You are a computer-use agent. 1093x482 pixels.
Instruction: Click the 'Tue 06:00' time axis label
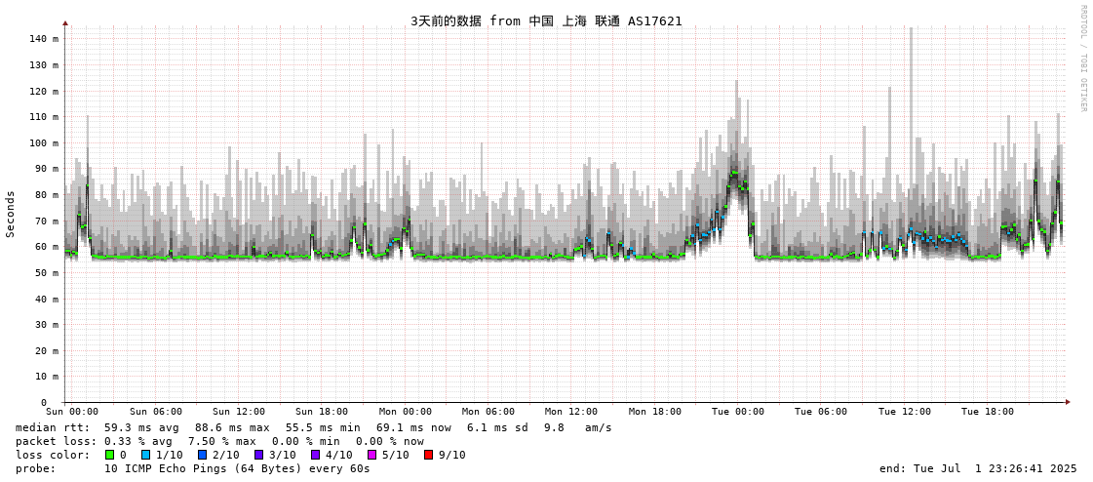821,412
